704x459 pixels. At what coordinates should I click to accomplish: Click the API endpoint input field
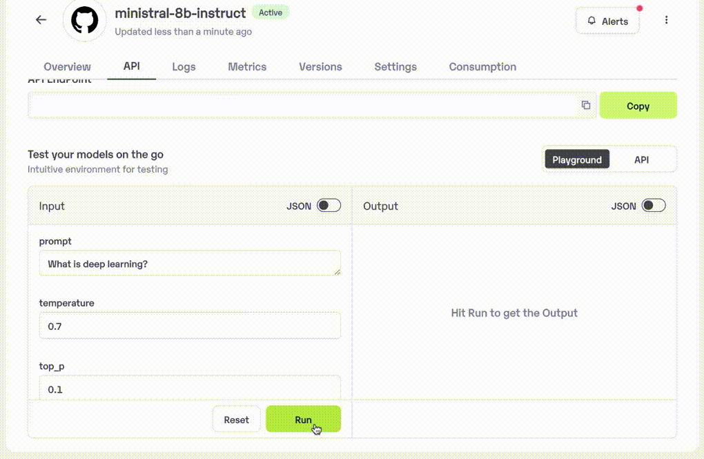(312, 105)
